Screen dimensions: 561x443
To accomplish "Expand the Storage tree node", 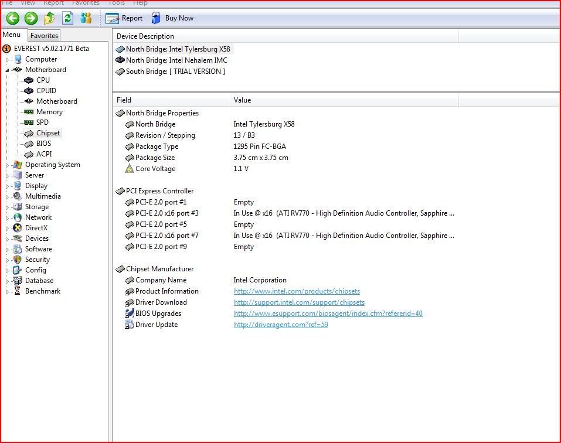I will coord(7,207).
